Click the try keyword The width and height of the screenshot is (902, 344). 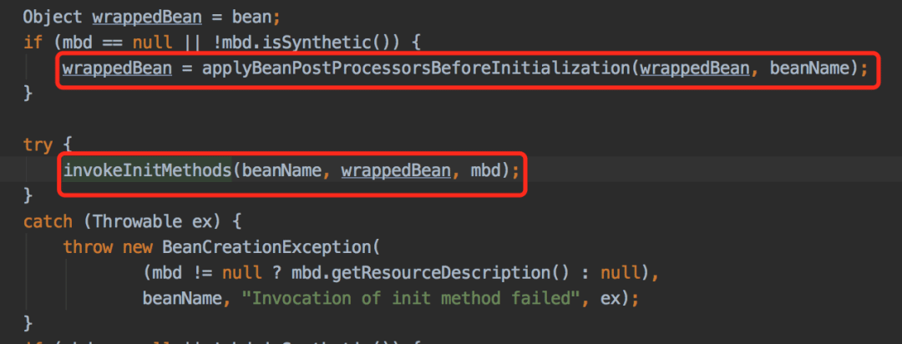(x=38, y=145)
